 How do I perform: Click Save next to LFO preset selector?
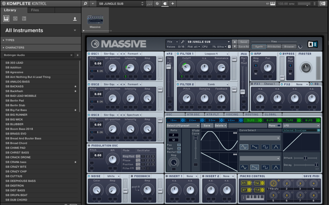pos(207,126)
